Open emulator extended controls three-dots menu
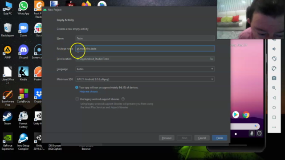Image resolution: width=285 pixels, height=160 pixels. click(274, 127)
